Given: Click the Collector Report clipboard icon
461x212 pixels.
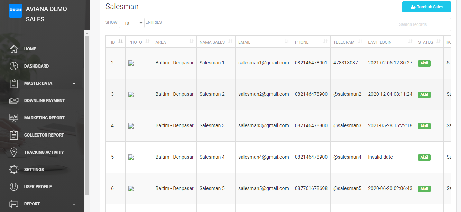Looking at the screenshot, I should tap(14, 135).
